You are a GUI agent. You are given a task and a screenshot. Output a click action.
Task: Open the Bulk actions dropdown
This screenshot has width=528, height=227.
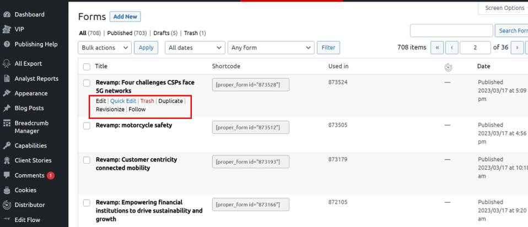pyautogui.click(x=105, y=48)
